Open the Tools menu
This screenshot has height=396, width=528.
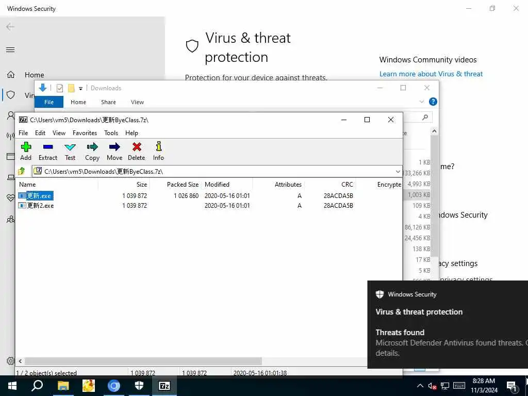pyautogui.click(x=111, y=133)
